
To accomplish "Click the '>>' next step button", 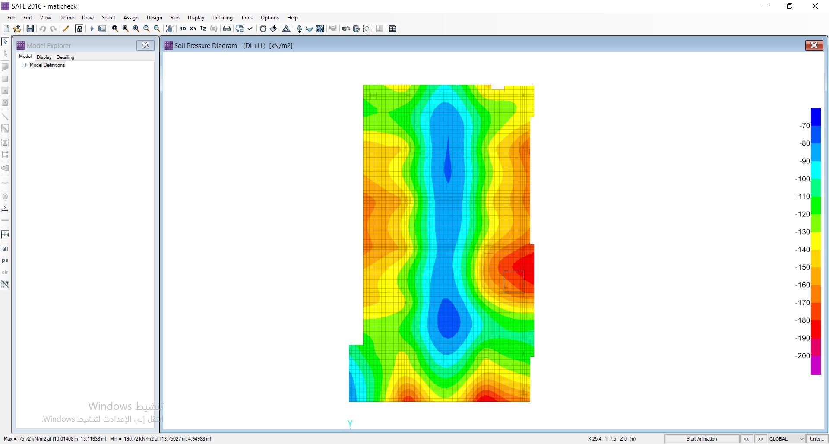I will click(760, 439).
